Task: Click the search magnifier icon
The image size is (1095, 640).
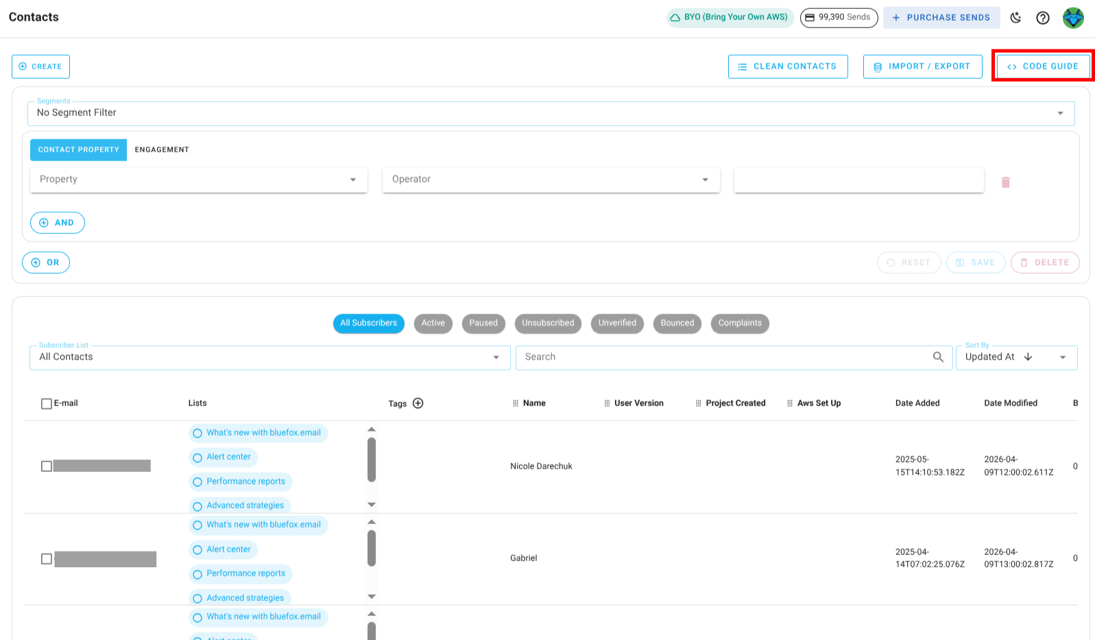Action: click(x=938, y=357)
